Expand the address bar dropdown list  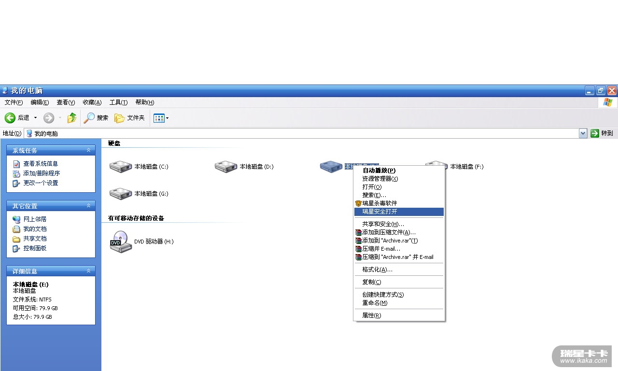(583, 133)
